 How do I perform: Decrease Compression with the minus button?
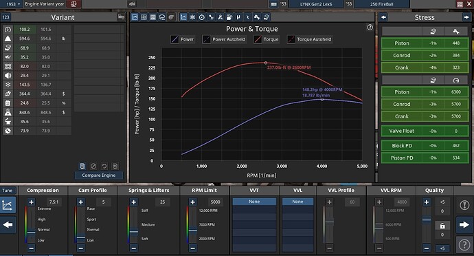click(x=31, y=248)
